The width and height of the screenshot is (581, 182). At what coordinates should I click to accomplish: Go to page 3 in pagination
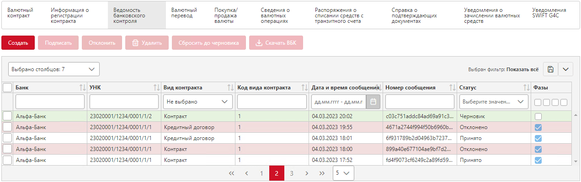292,173
